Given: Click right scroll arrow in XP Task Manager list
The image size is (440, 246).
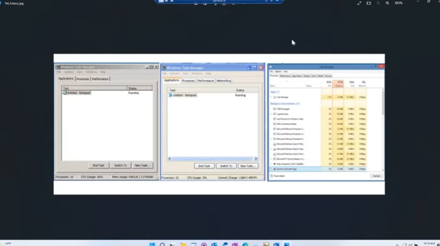Looking at the screenshot, I should pos(255,159).
